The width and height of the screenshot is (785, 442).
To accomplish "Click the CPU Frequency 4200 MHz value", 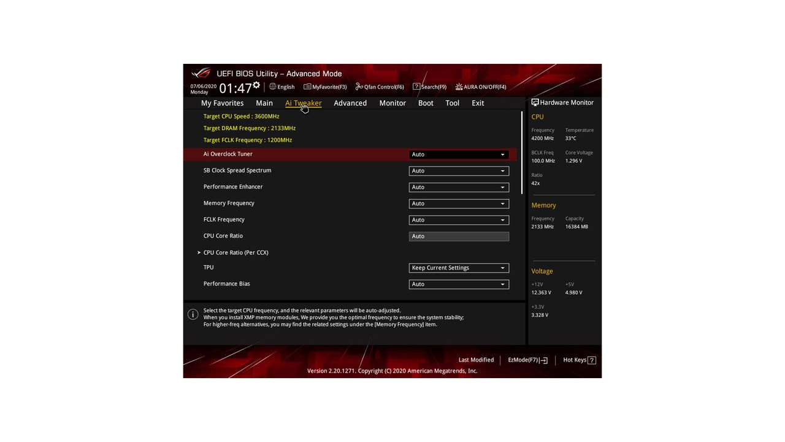I will click(542, 138).
